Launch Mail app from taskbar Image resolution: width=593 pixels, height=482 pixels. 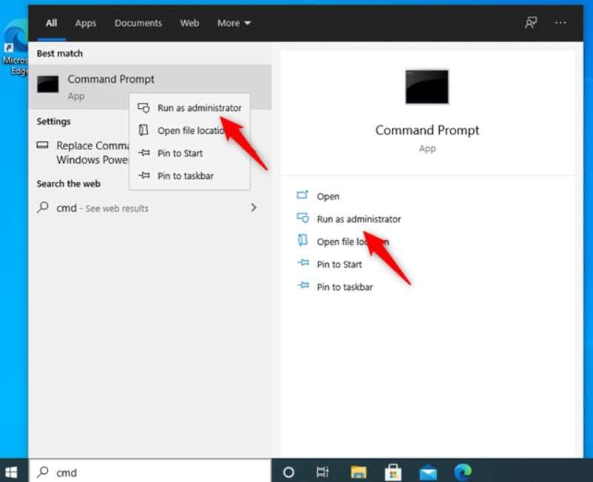(x=428, y=473)
